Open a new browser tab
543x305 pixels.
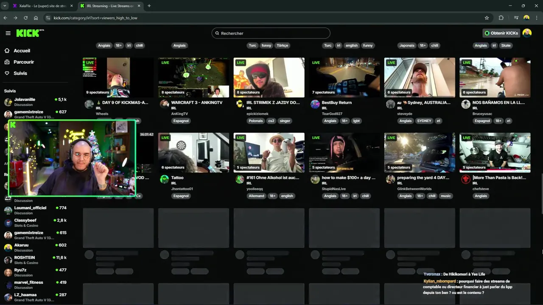tap(149, 6)
